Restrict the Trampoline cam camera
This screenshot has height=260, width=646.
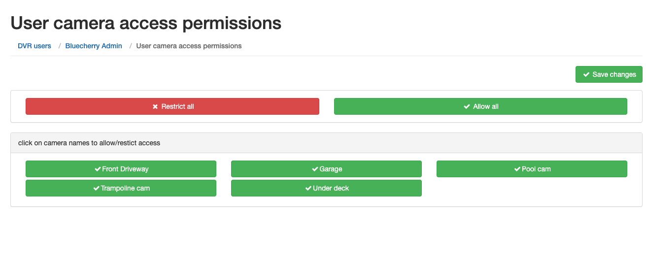coord(121,188)
